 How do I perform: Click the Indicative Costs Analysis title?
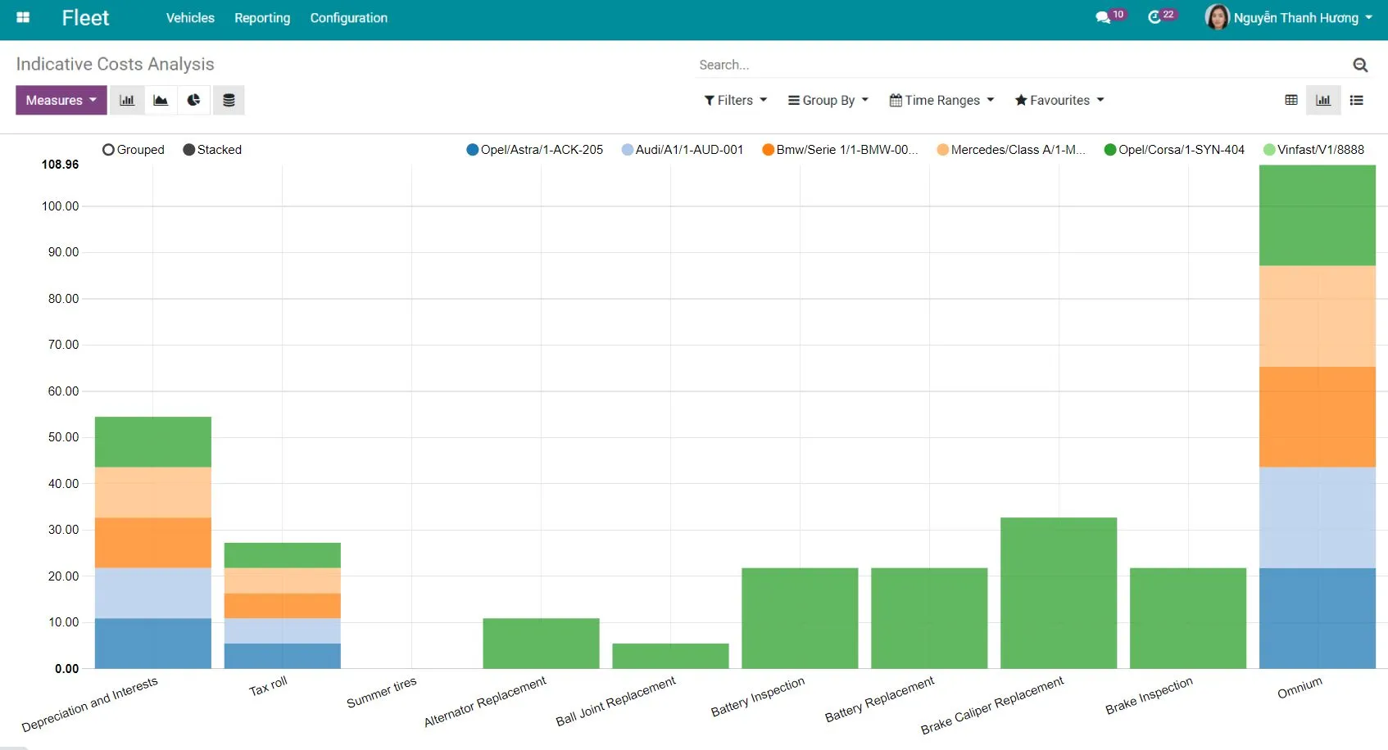click(115, 64)
